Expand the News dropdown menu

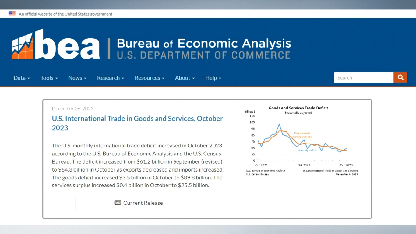[77, 78]
